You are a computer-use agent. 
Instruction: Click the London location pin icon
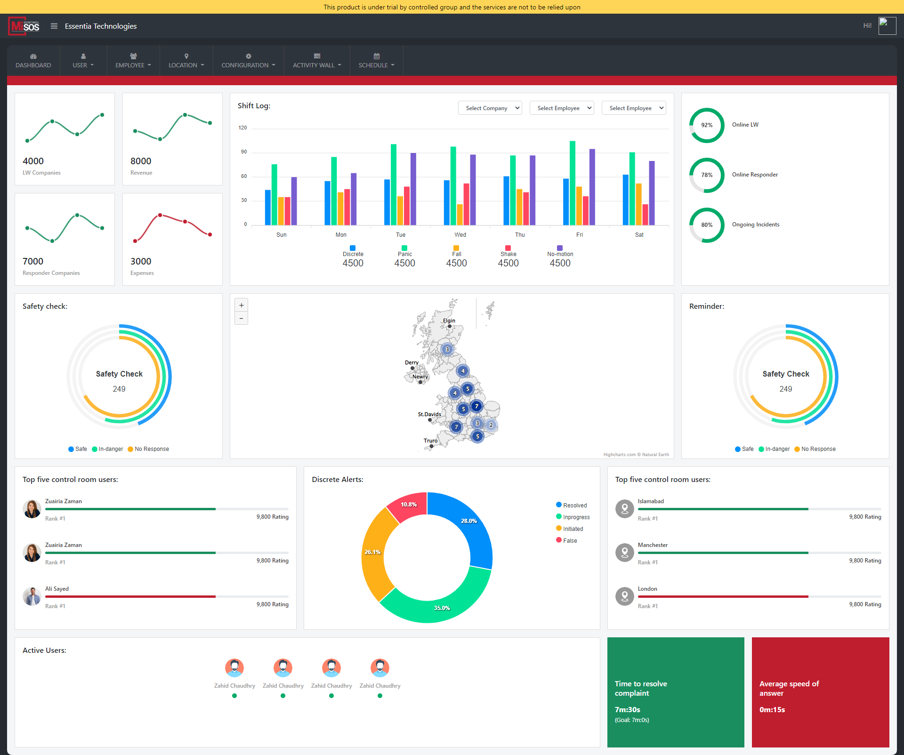[x=625, y=596]
